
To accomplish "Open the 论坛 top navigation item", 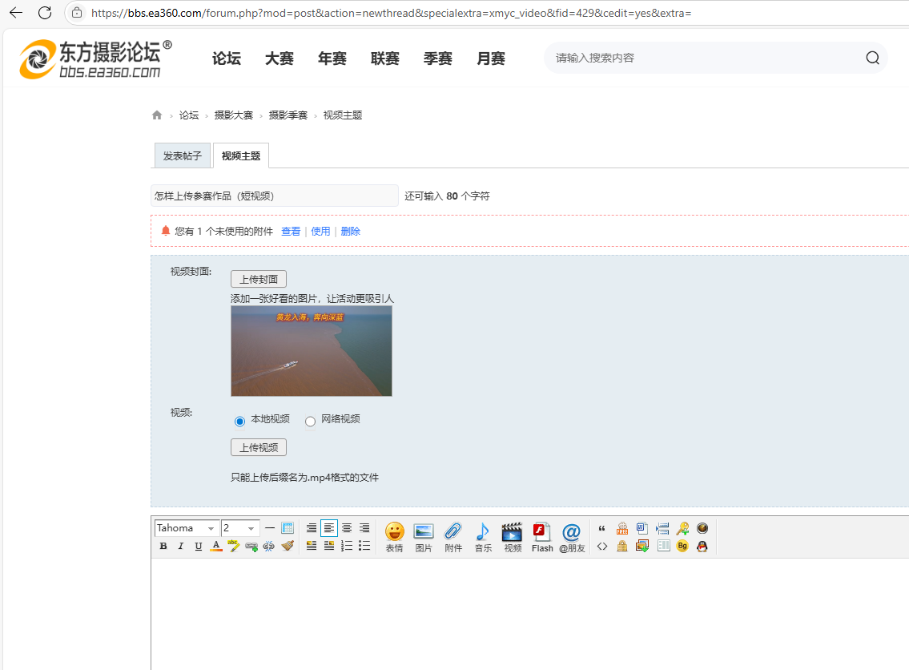I will tap(226, 58).
